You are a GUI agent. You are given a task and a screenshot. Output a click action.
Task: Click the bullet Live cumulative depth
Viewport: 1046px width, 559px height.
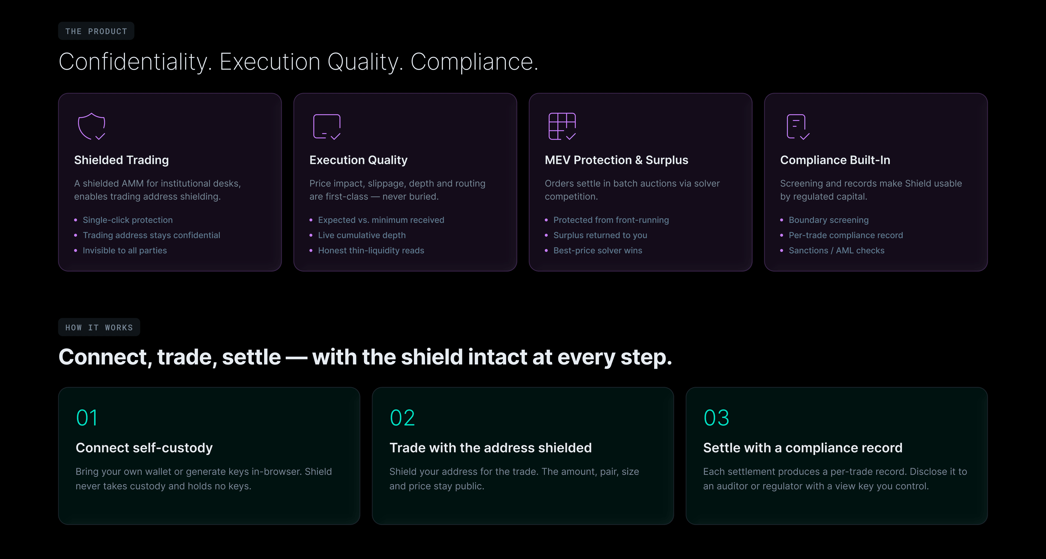[x=362, y=235]
